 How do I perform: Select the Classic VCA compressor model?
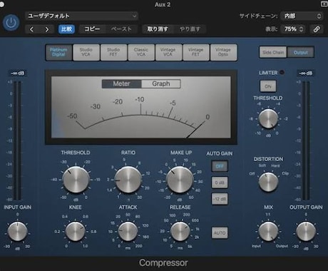pyautogui.click(x=141, y=52)
